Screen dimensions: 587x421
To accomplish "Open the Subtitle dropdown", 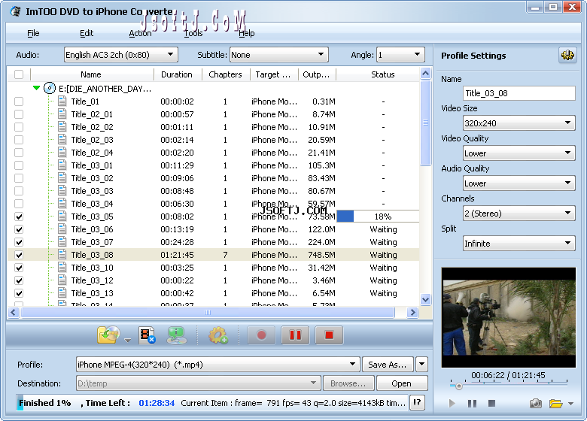I will coord(279,55).
